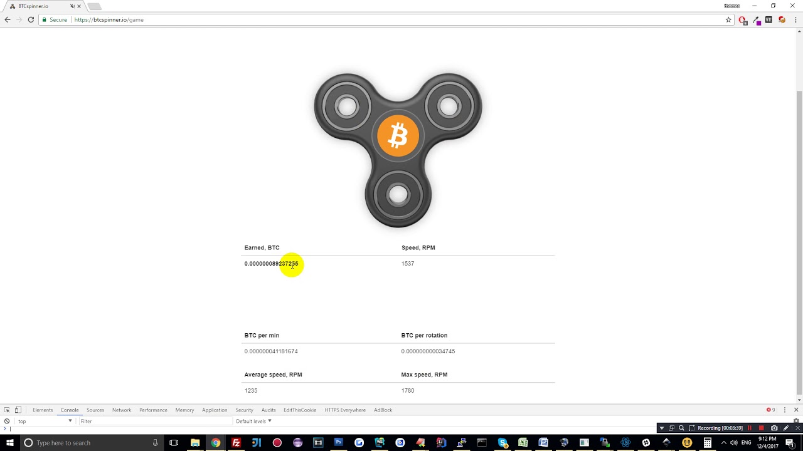Open the AdBlock DevTools tab

pos(383,410)
